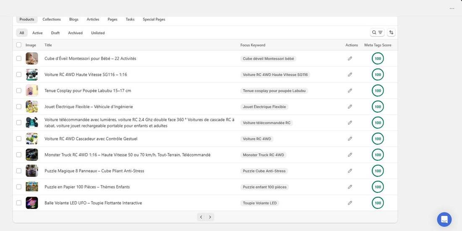Click the Focus Keyword column header

(x=253, y=45)
